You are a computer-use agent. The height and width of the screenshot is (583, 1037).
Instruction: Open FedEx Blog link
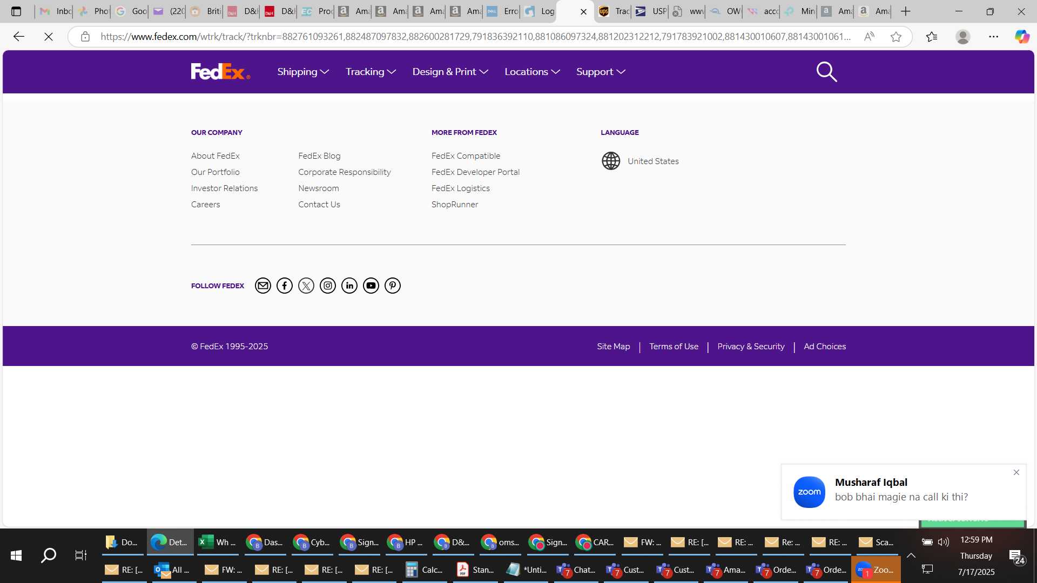319,156
